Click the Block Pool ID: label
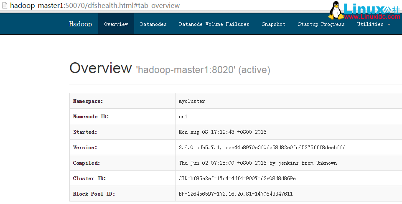Image resolution: width=402 pixels, height=204 pixels. [94, 194]
